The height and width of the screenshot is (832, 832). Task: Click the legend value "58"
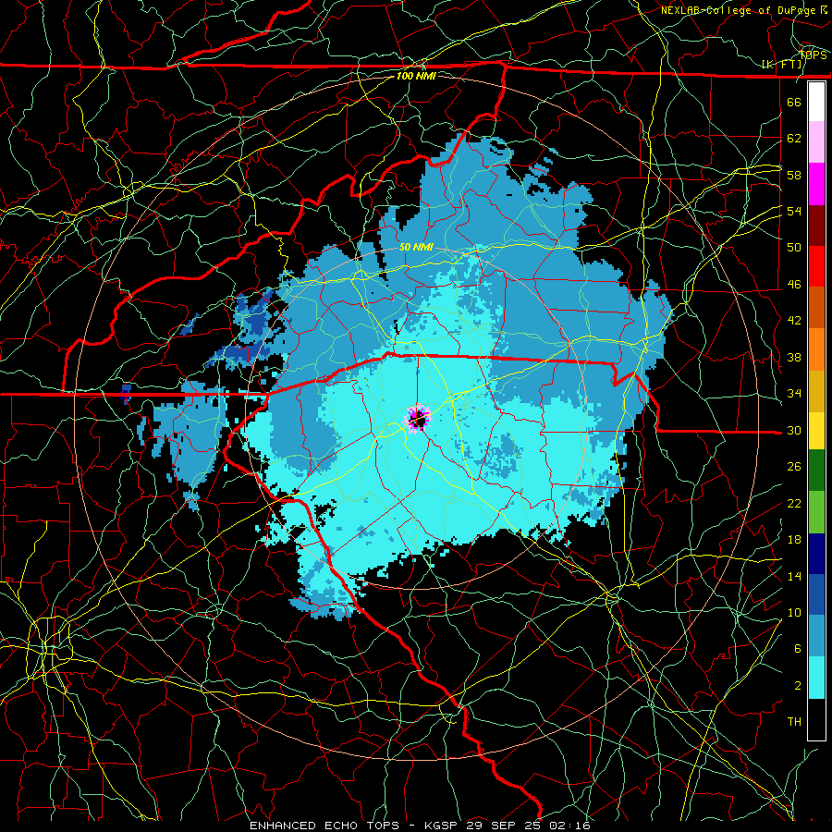[x=794, y=175]
